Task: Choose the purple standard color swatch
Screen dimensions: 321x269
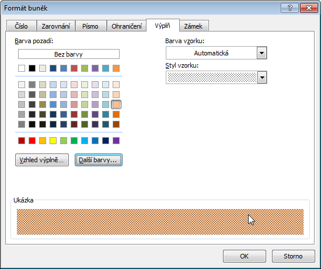Action: point(116,141)
